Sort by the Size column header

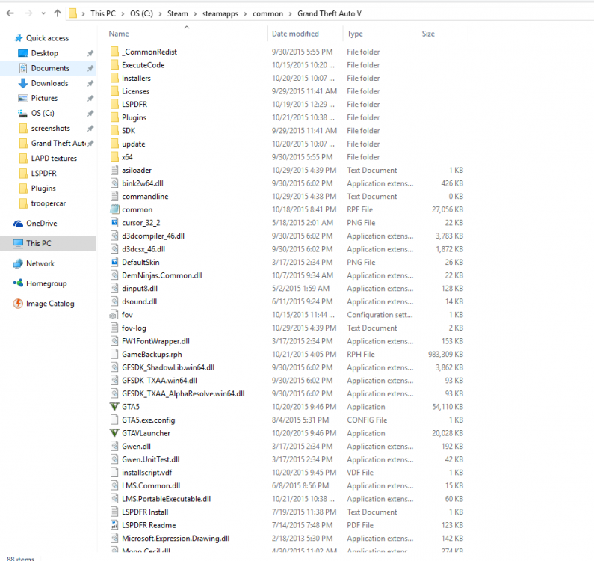pos(428,34)
